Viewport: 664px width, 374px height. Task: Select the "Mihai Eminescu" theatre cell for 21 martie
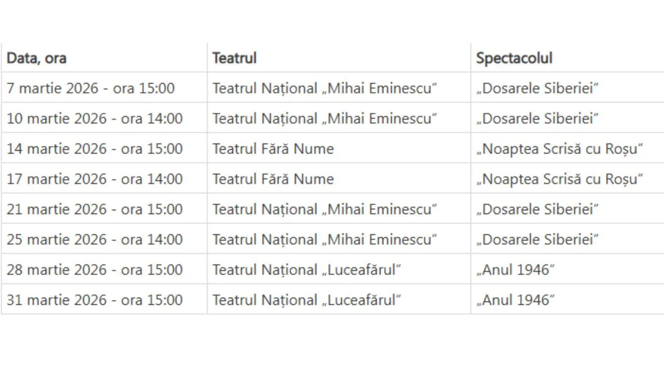(325, 209)
